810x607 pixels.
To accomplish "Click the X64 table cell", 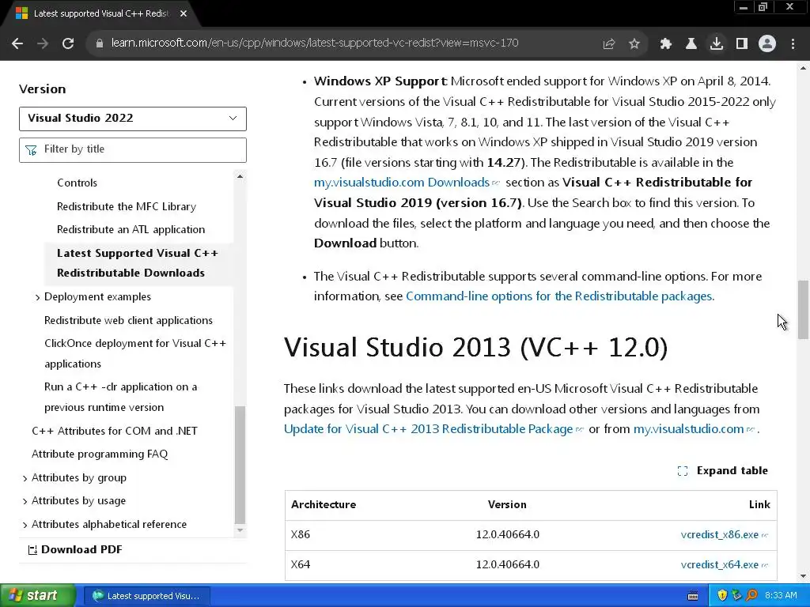I will tap(301, 564).
